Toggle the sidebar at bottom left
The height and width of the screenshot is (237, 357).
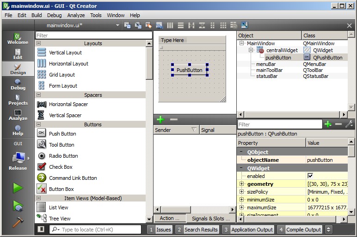[x=41, y=229]
